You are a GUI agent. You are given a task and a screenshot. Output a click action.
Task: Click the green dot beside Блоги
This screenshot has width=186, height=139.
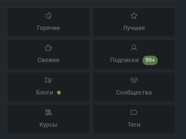[x=59, y=93]
